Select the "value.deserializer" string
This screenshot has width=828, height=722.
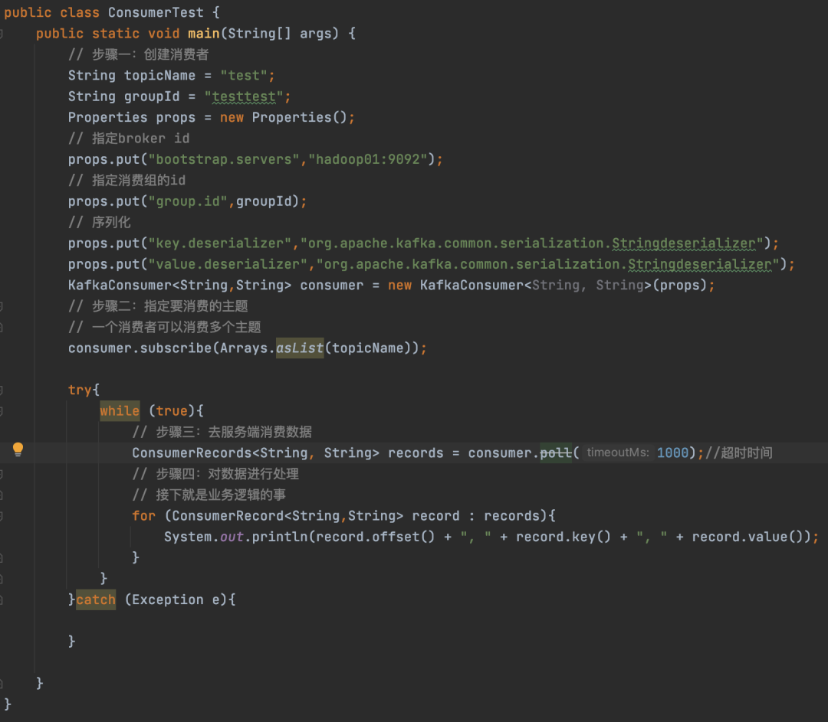point(228,264)
